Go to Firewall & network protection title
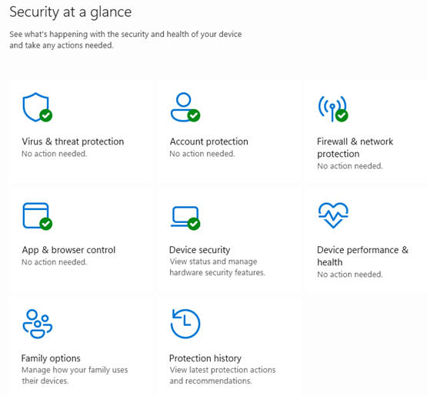The height and width of the screenshot is (396, 427). [355, 148]
